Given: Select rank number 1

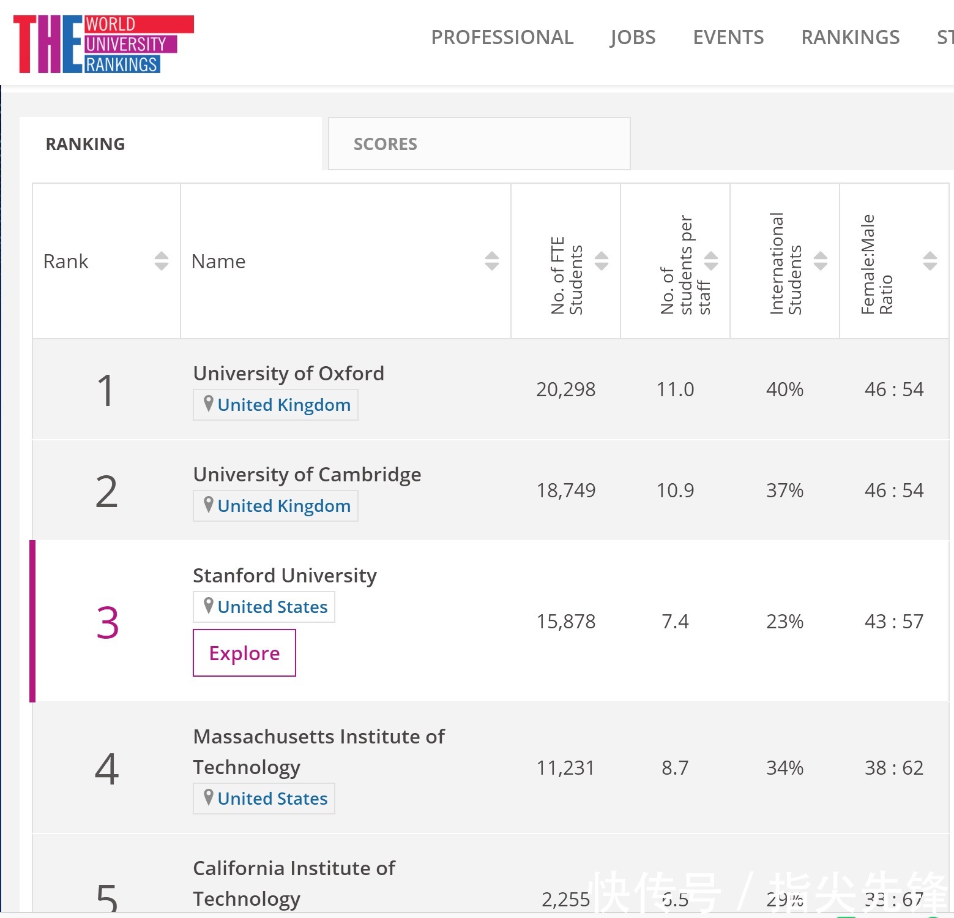Looking at the screenshot, I should tap(106, 390).
